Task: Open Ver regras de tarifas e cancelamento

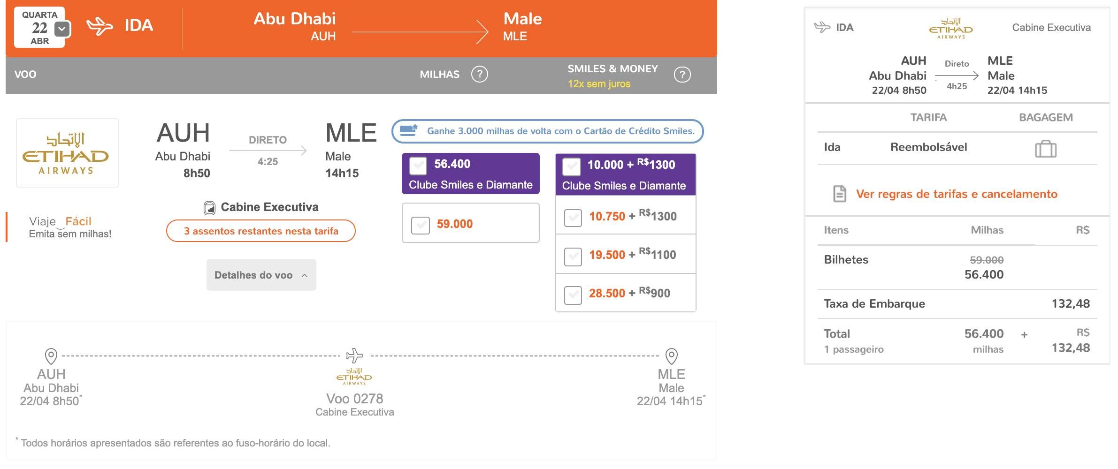Action: point(957,194)
